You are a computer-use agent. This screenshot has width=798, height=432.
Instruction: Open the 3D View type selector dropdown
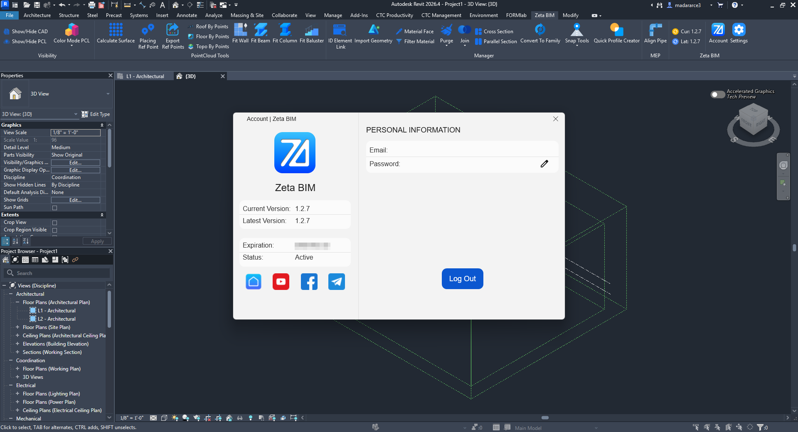[x=57, y=94]
